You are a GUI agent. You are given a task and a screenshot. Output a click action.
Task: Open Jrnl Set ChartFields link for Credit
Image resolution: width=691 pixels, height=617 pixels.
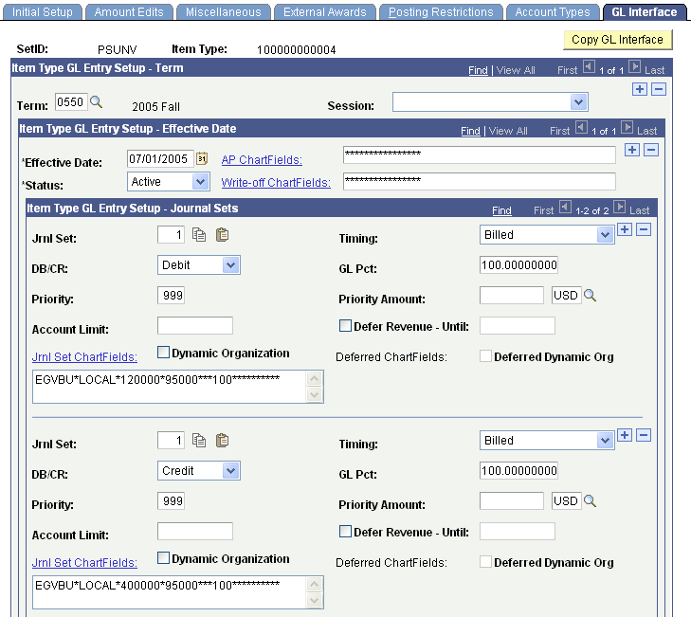(84, 563)
